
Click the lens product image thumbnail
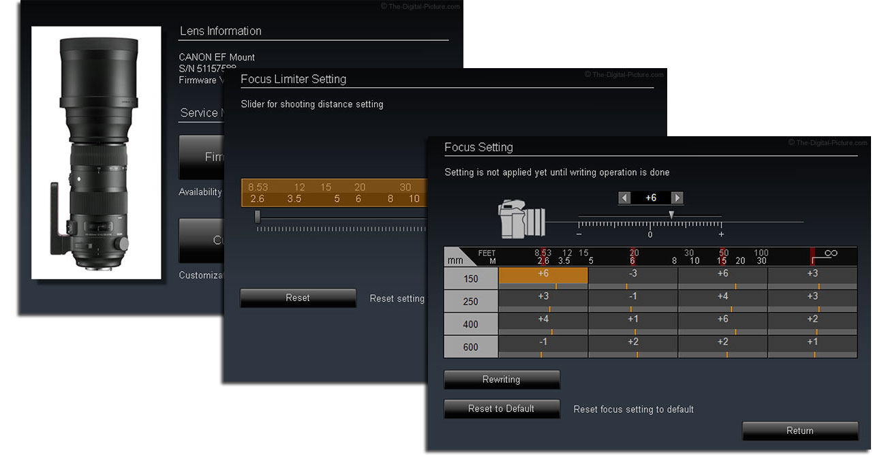coord(96,153)
